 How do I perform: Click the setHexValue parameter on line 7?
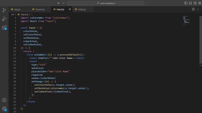pyautogui.click(x=31, y=38)
